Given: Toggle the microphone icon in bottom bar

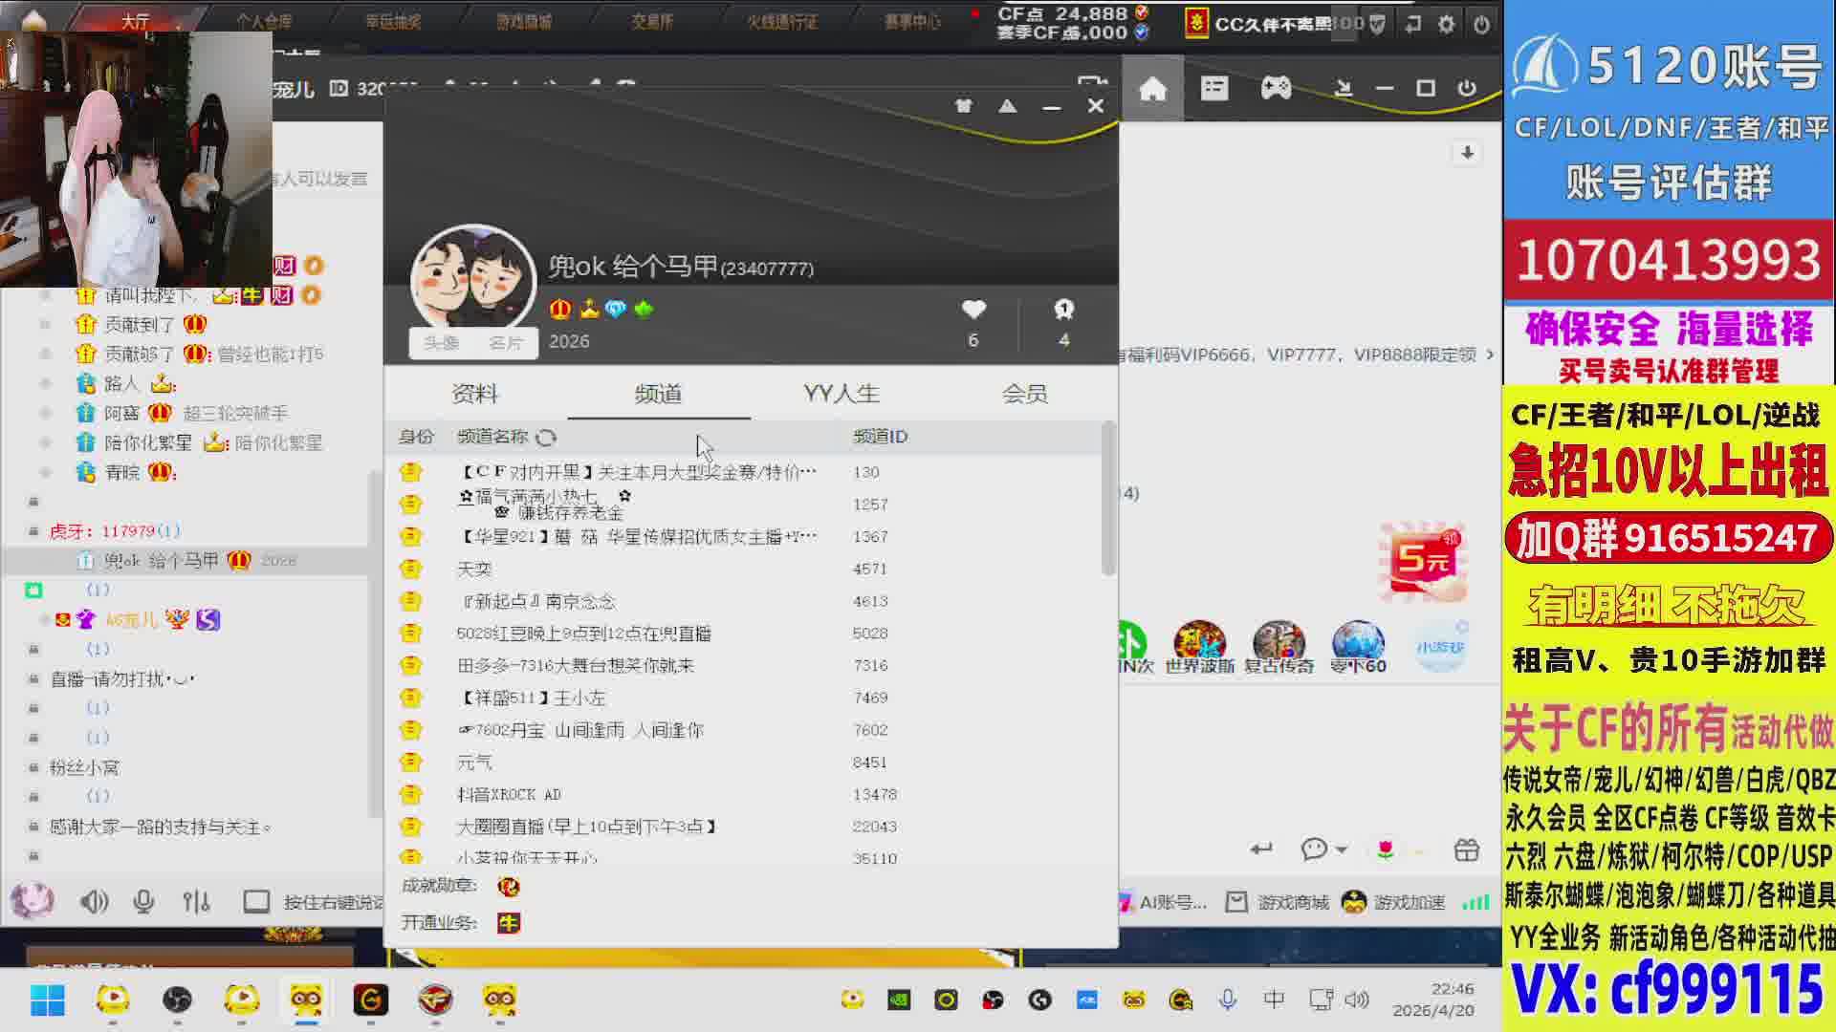Looking at the screenshot, I should pos(143,901).
